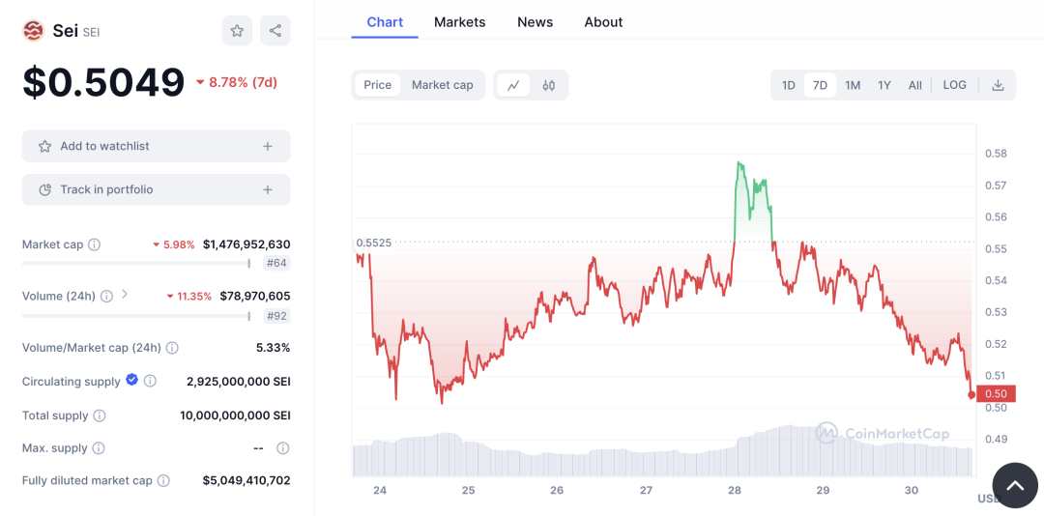The image size is (1044, 516).
Task: Expand Add to watlist plus icon
Action: [268, 147]
